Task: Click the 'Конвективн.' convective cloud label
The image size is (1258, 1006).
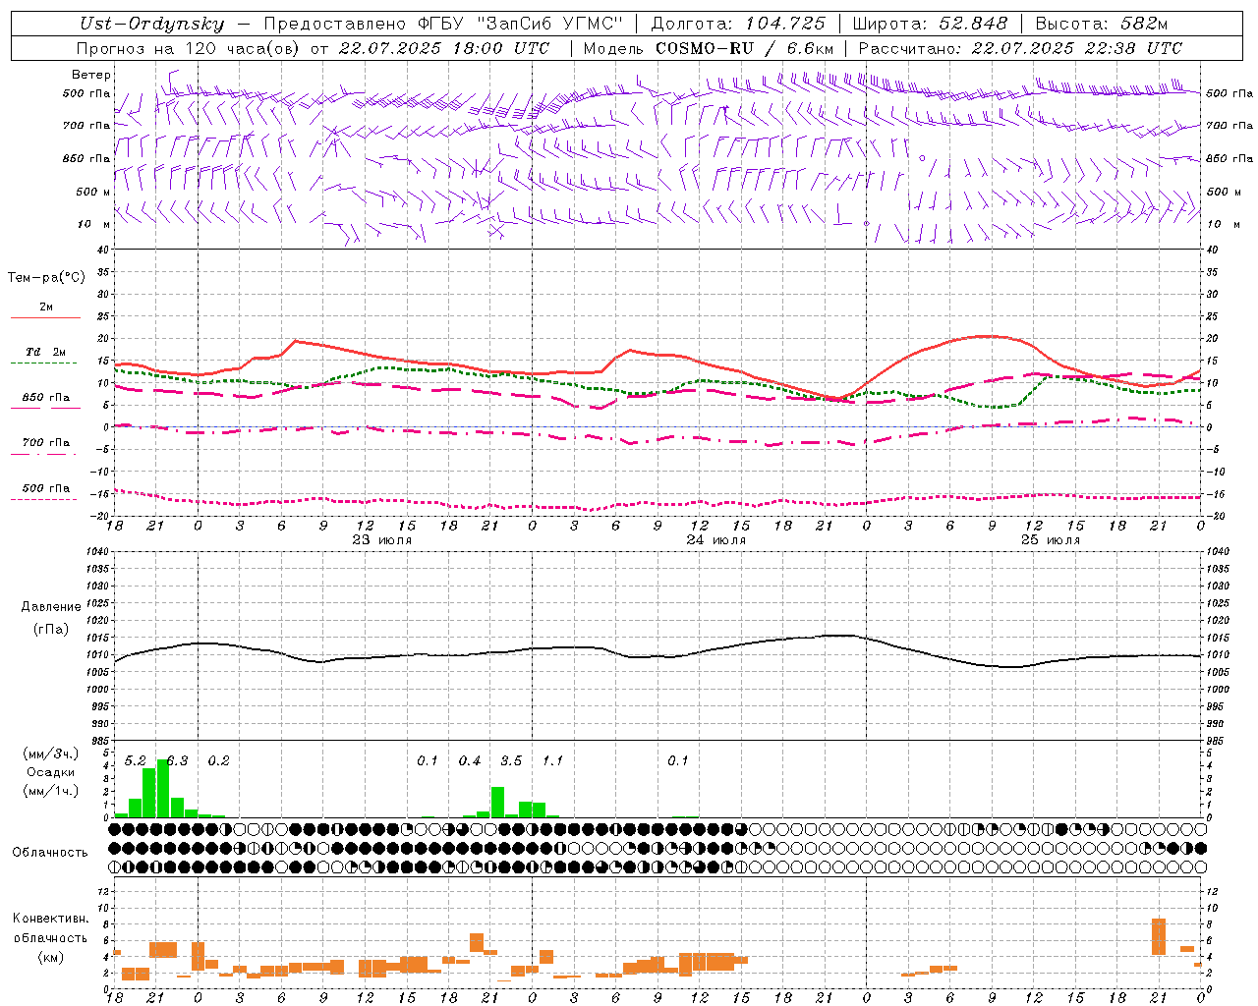Action: tap(51, 919)
